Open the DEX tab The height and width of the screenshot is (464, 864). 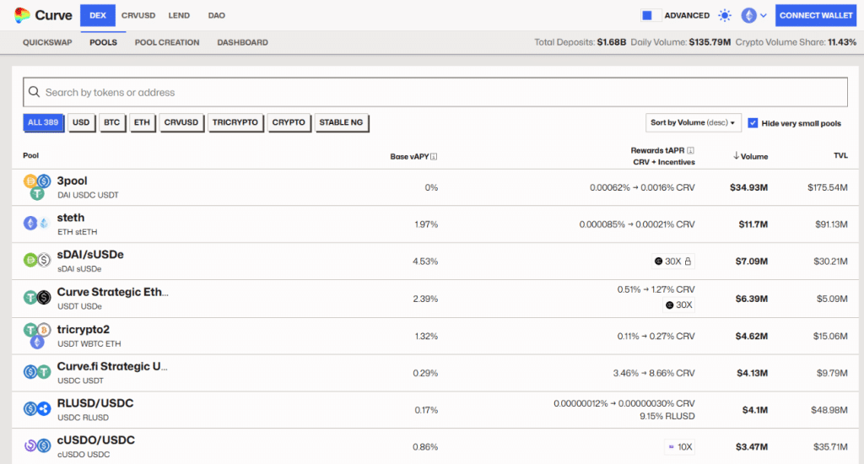tap(98, 15)
